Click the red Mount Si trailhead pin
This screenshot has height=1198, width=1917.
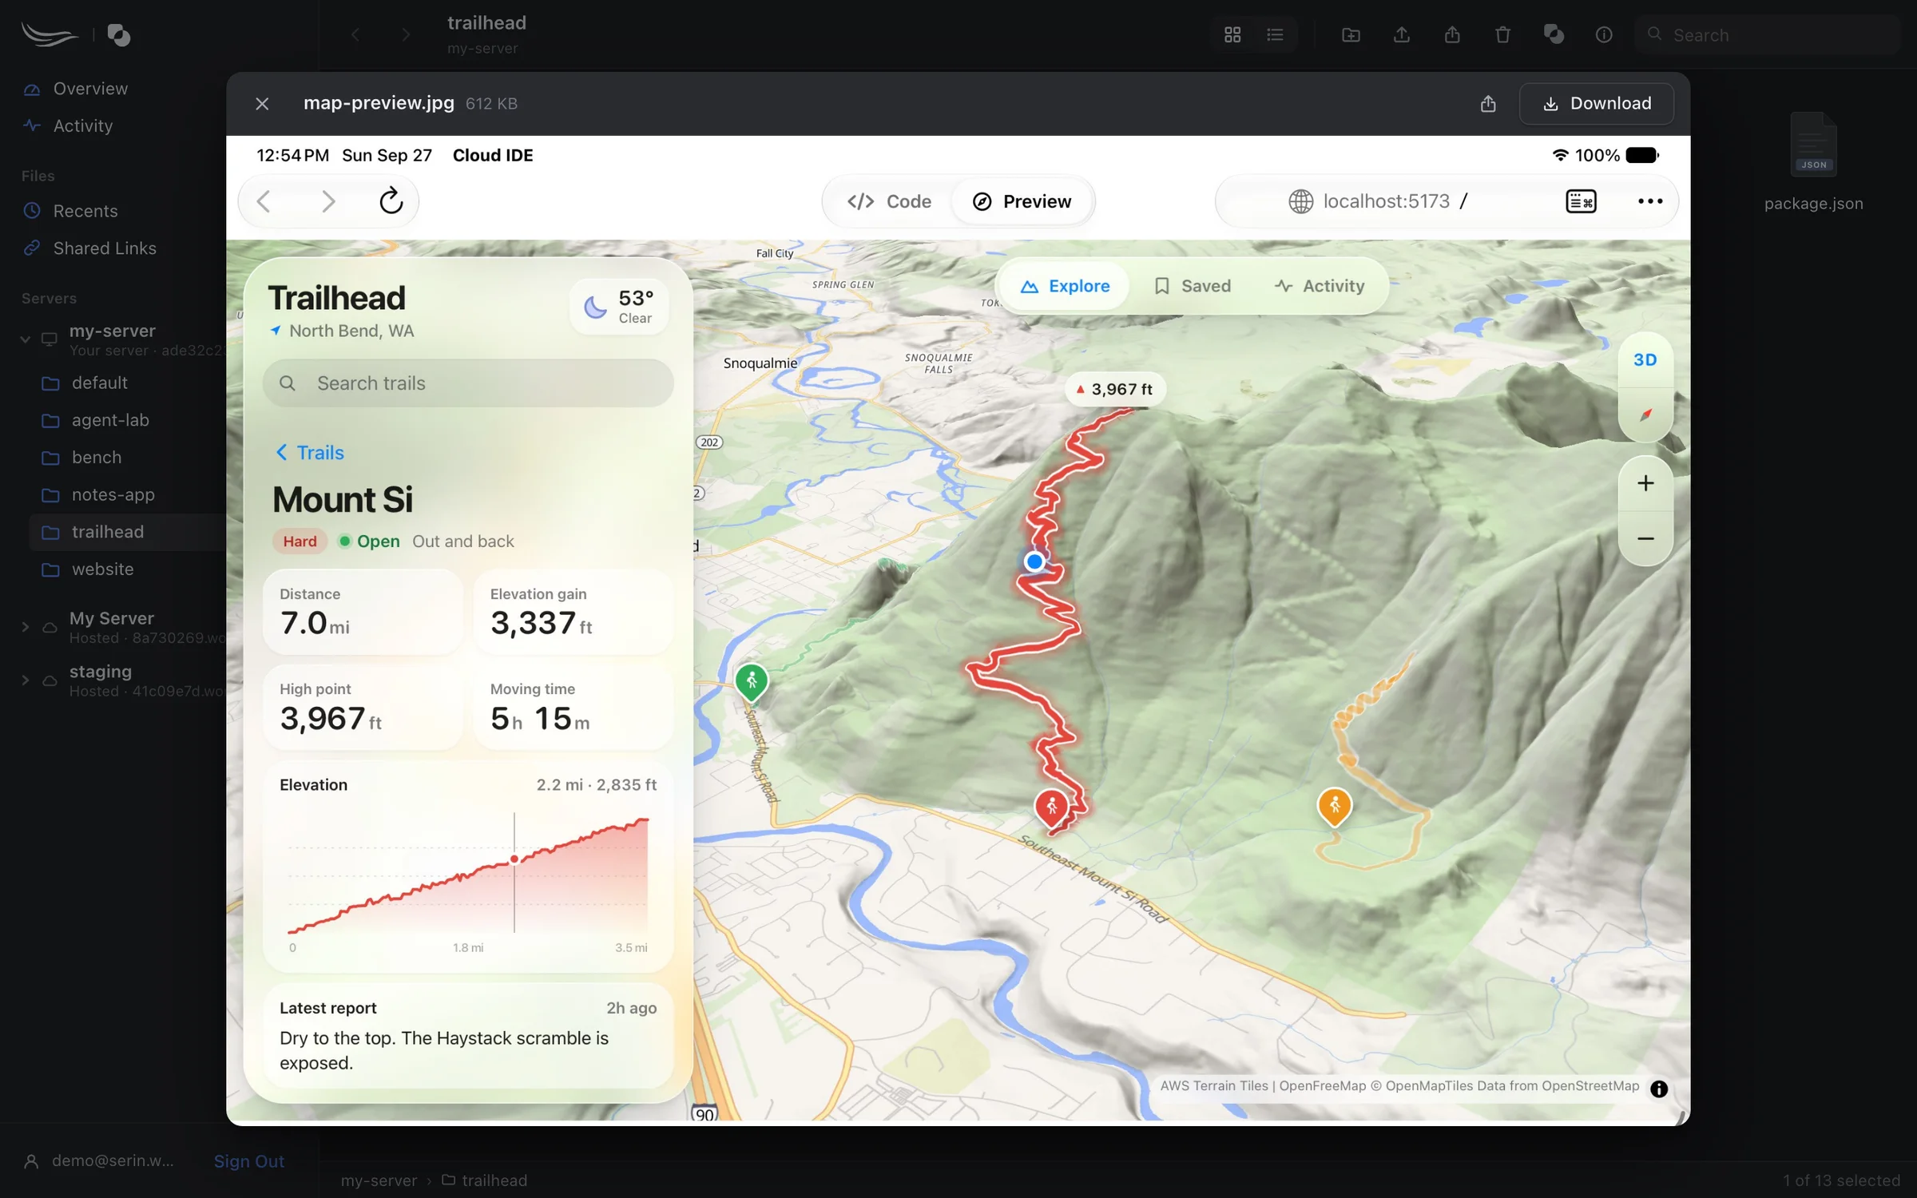[x=1051, y=807]
